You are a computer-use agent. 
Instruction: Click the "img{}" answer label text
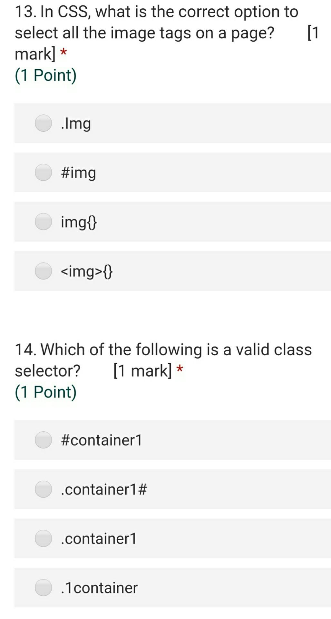pyautogui.click(x=79, y=222)
